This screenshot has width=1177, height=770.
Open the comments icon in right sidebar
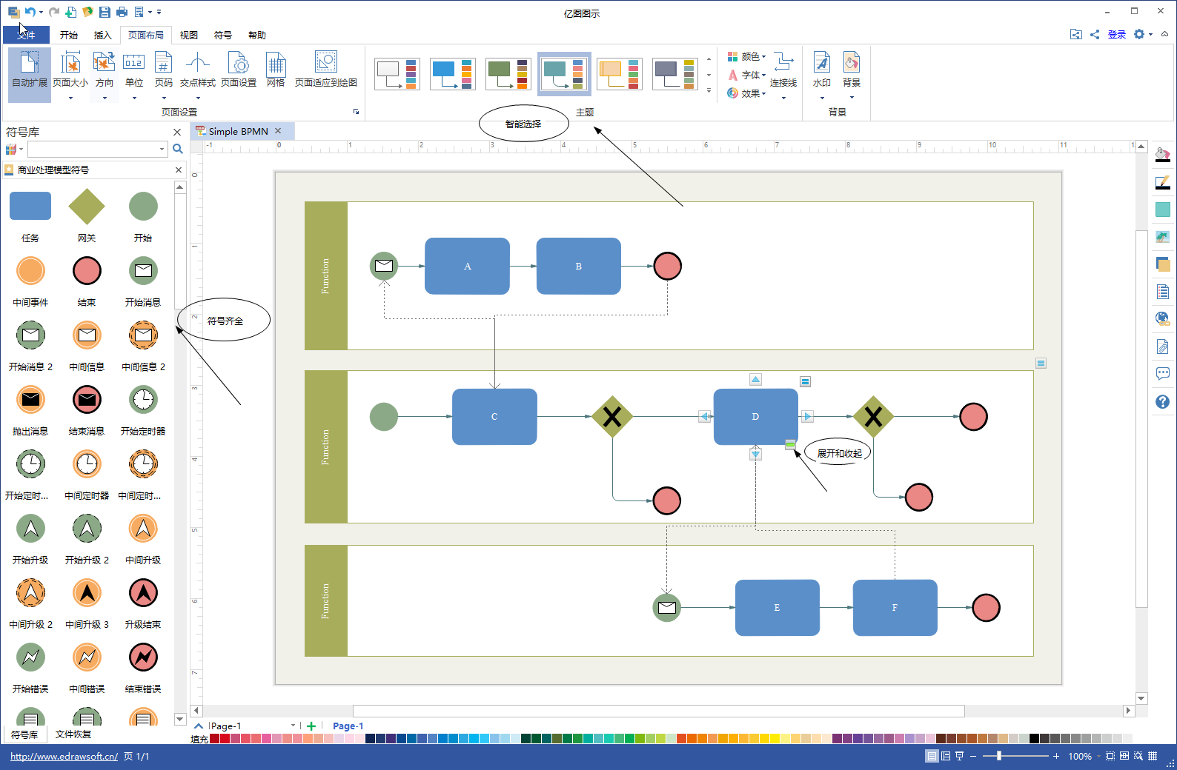(x=1162, y=373)
